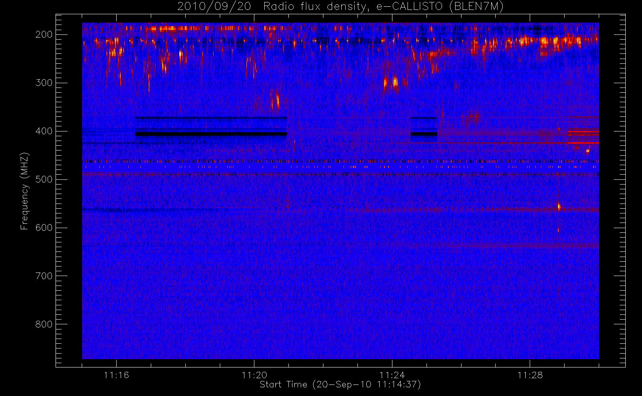Select the 600 frequency tick label
This screenshot has height=396, width=642.
(44, 228)
